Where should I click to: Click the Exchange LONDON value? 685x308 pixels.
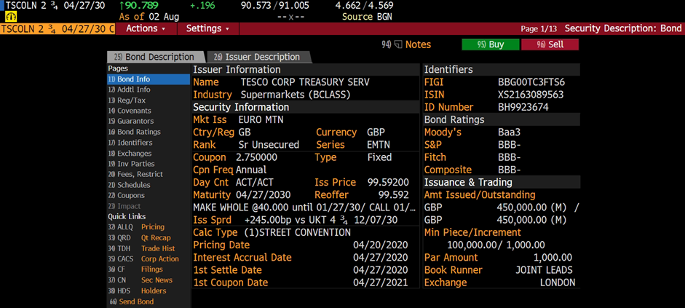(558, 283)
